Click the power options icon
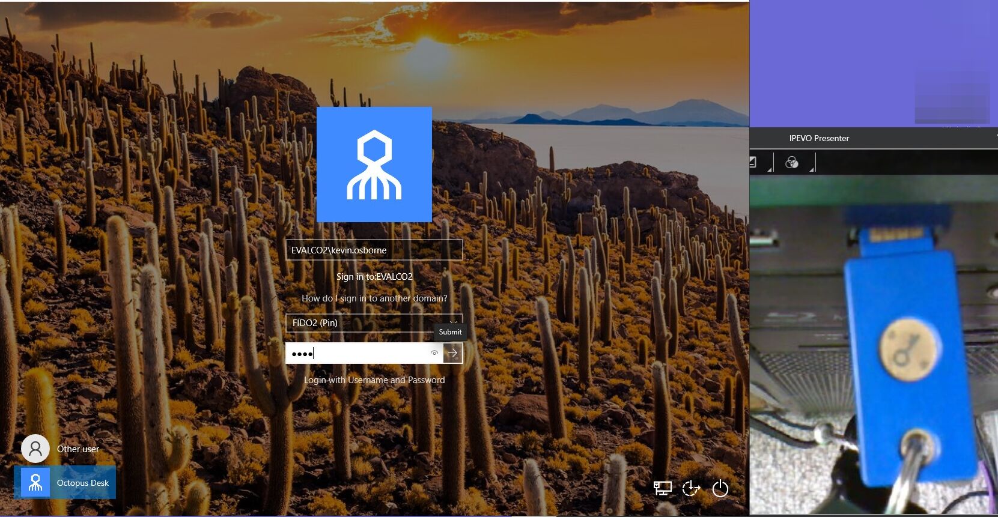 point(720,488)
